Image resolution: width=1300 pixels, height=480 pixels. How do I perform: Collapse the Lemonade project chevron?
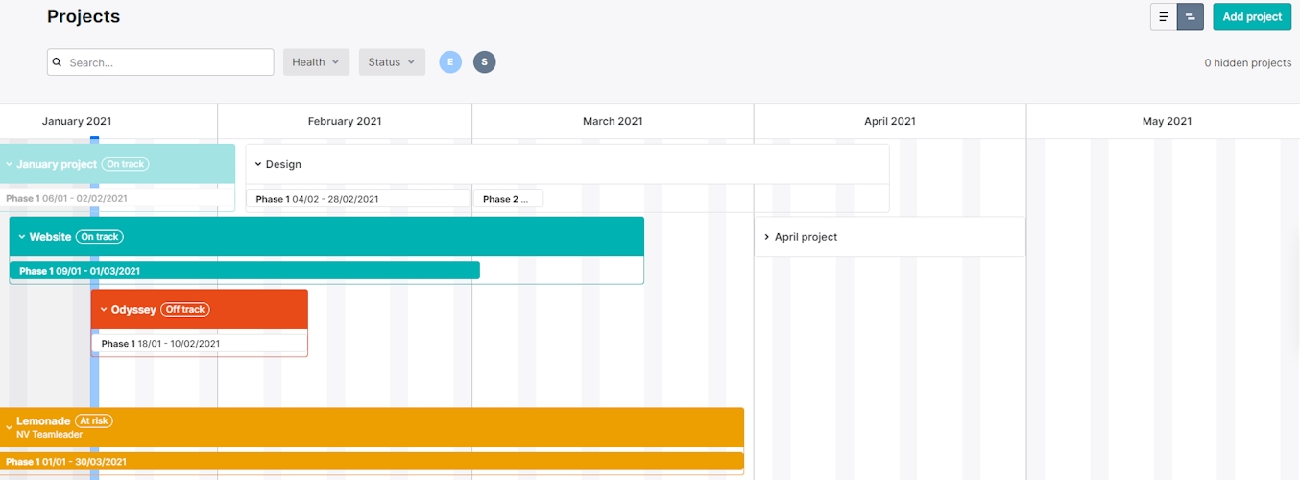coord(9,427)
